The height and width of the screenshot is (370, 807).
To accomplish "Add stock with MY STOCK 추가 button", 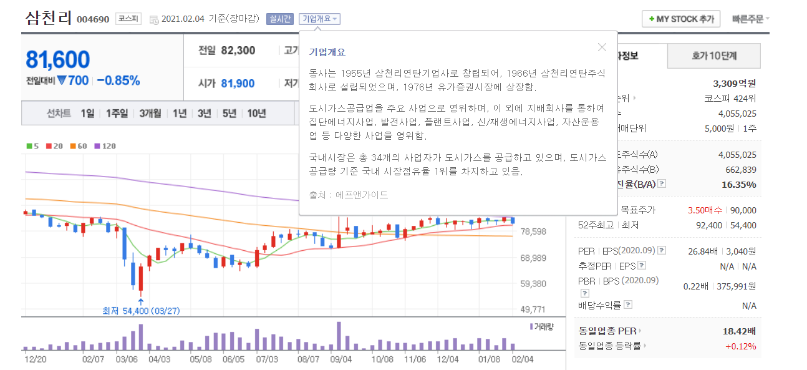I will (x=681, y=19).
